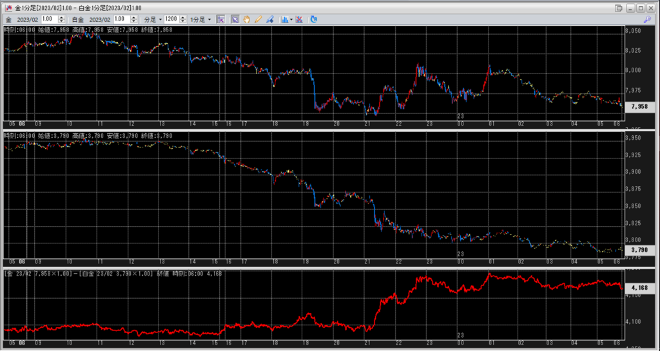Click the blue refresh chart icon
The width and height of the screenshot is (660, 351).
pos(314,19)
